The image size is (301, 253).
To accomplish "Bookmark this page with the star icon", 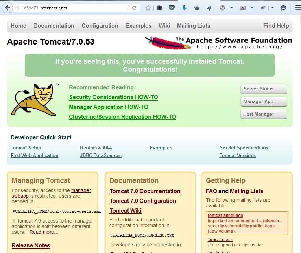I will point(148,8).
